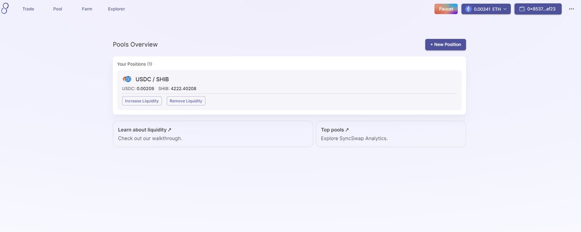Click Check out our walkthrough text
The height and width of the screenshot is (232, 581).
pos(150,139)
